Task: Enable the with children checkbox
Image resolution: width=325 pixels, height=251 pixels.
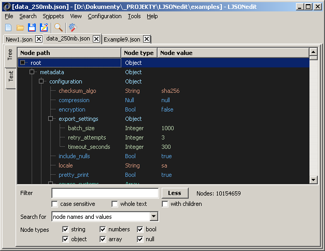Action: pyautogui.click(x=165, y=204)
